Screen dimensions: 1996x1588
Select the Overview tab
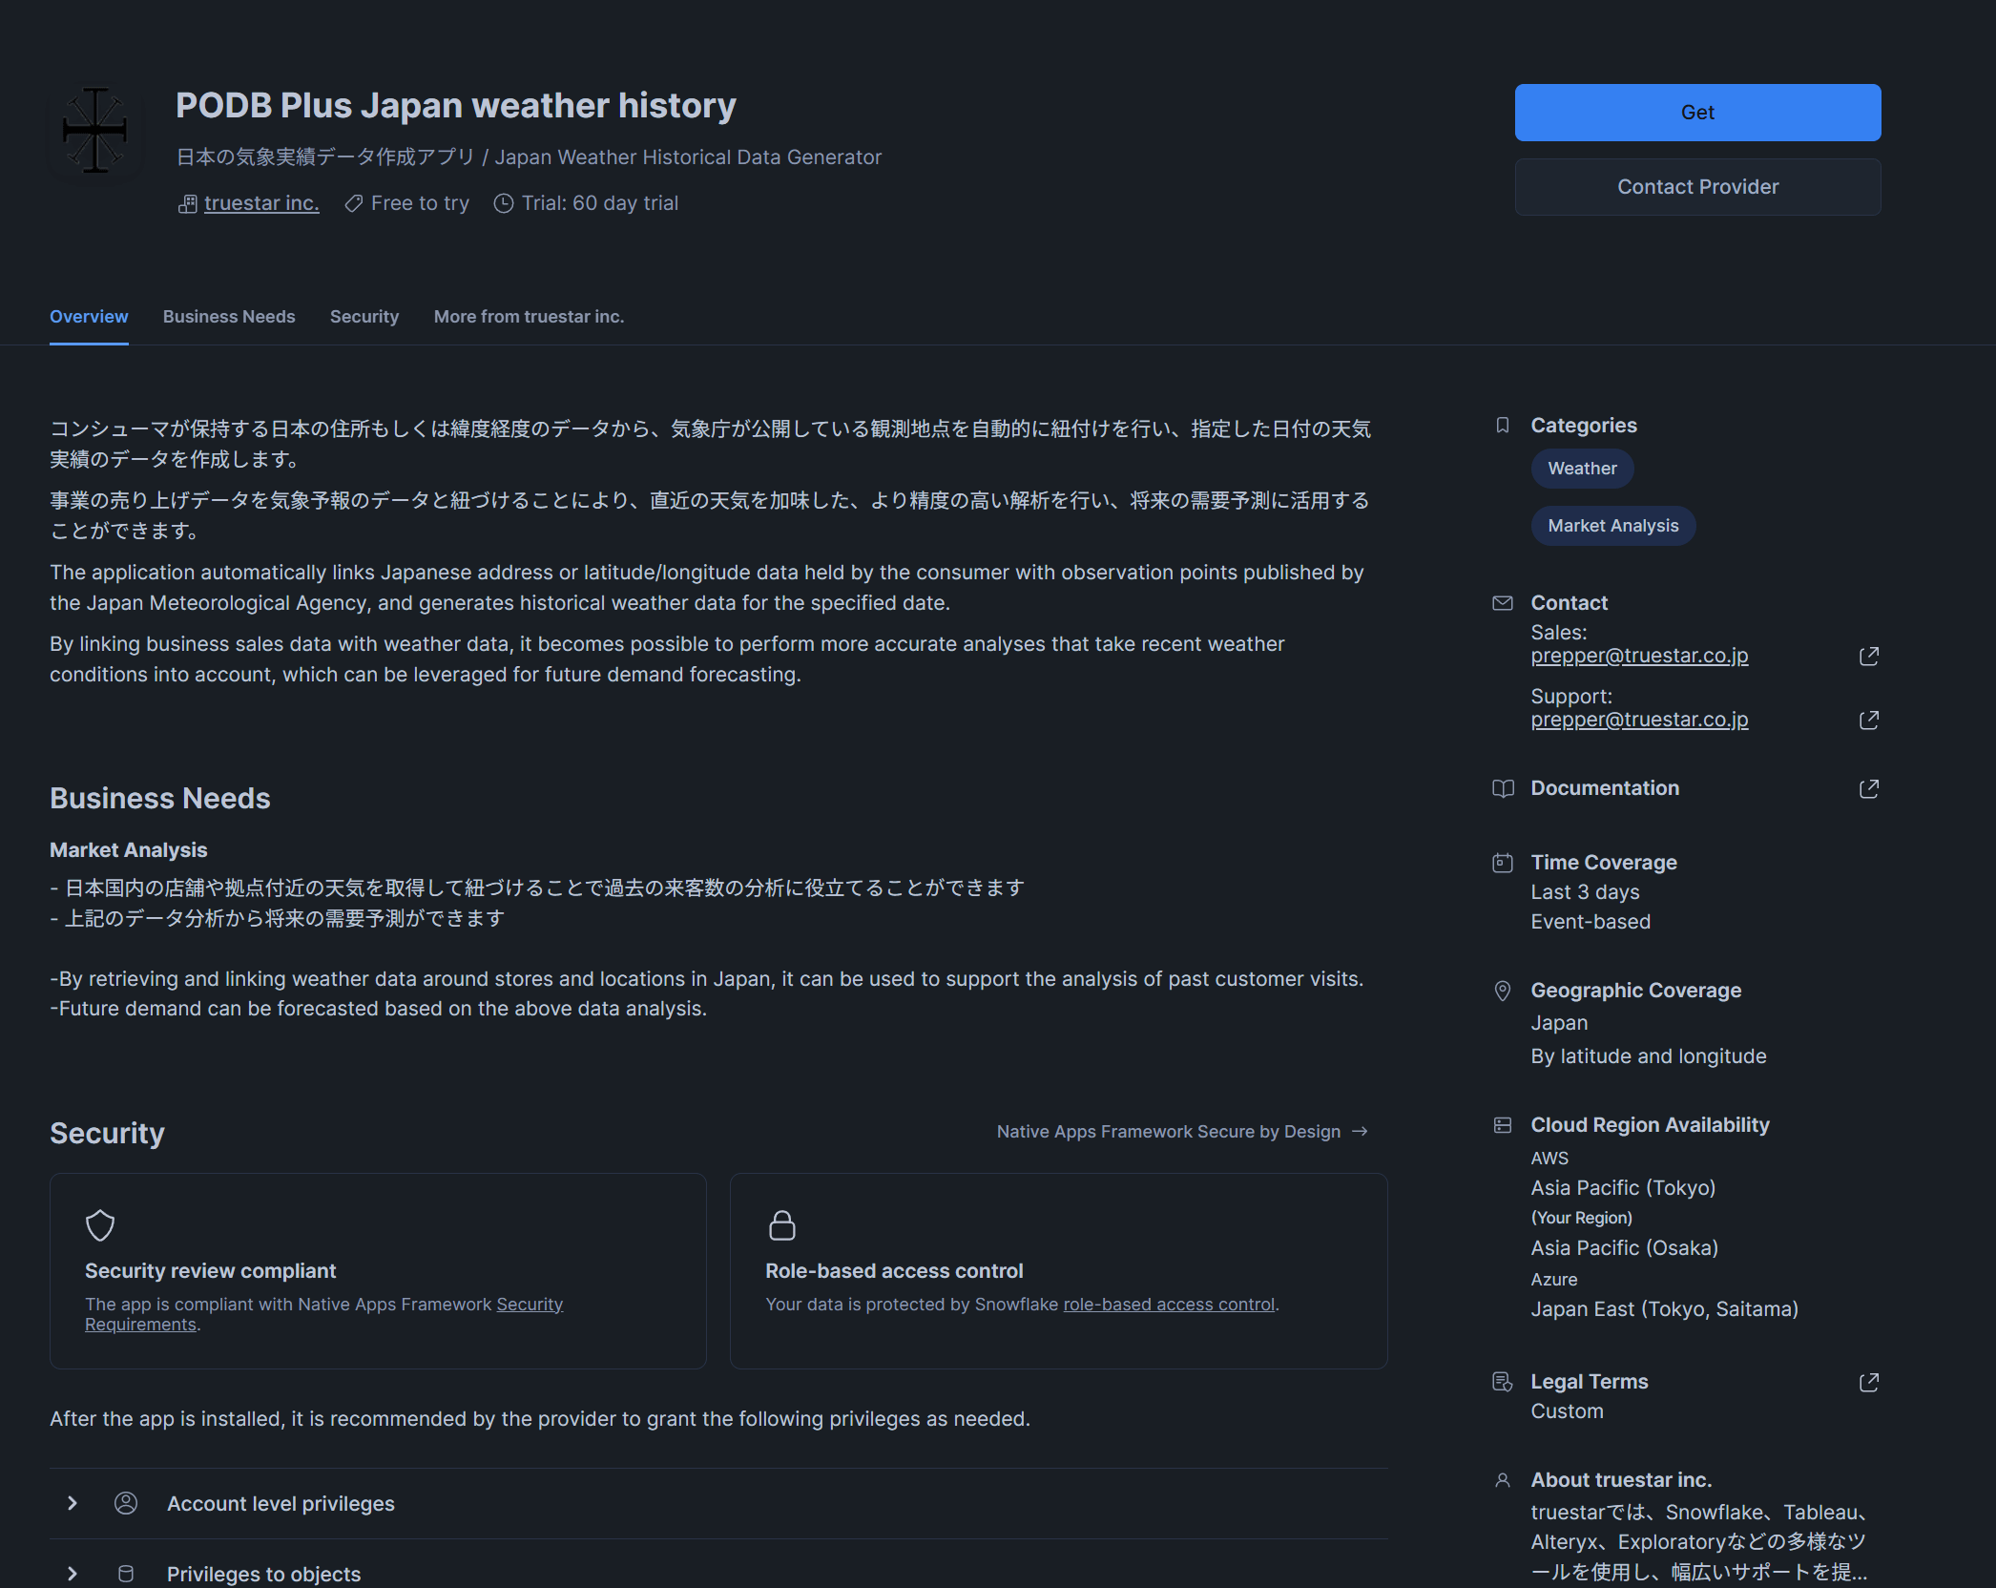[89, 317]
